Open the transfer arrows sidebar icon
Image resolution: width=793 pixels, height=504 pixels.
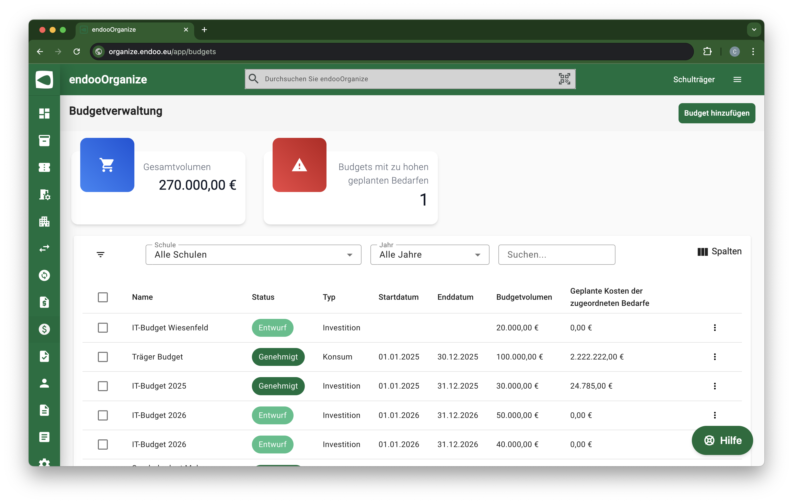point(44,248)
